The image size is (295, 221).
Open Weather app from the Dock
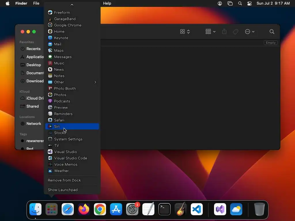point(236,209)
